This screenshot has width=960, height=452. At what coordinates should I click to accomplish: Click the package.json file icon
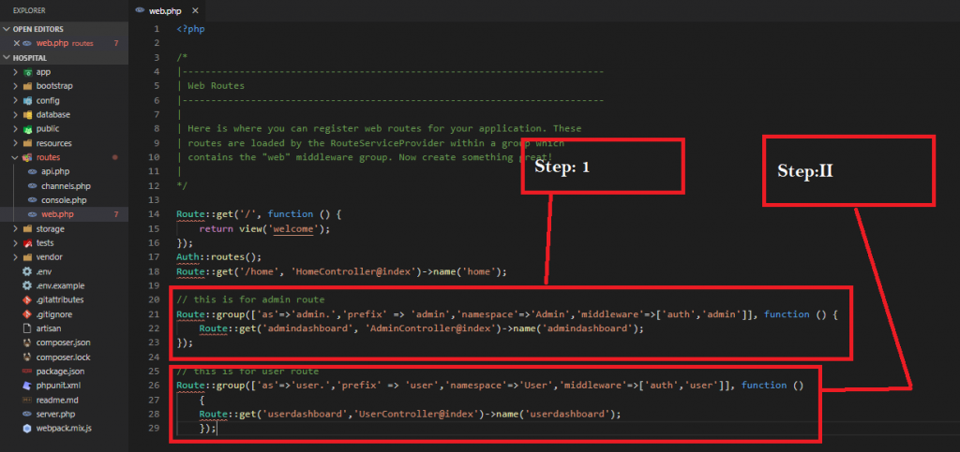coord(27,371)
